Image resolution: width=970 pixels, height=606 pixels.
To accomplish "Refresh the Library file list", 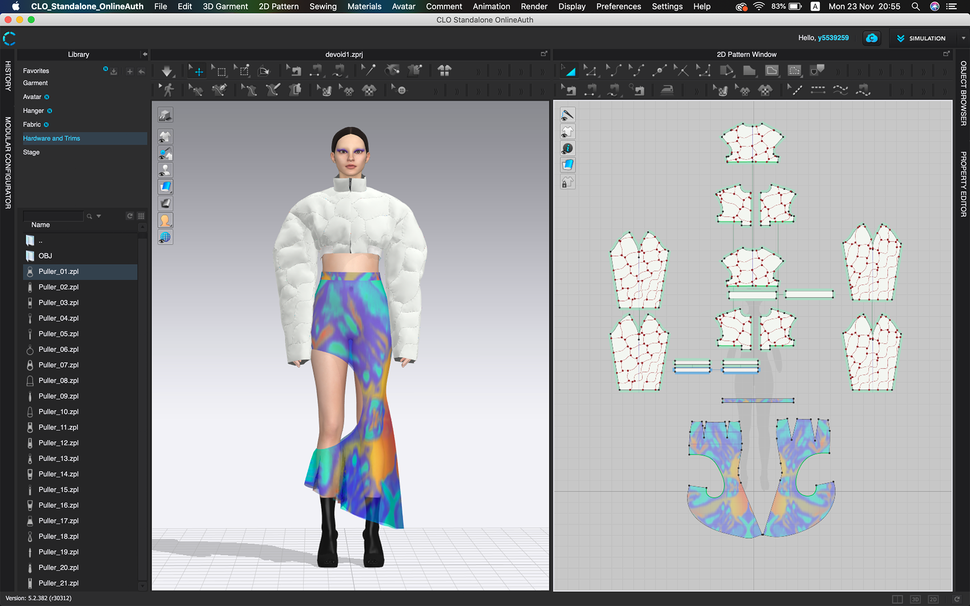I will pyautogui.click(x=130, y=216).
